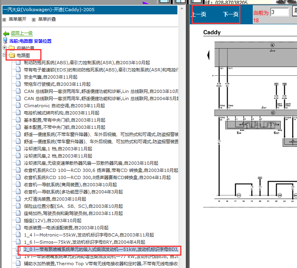The height and width of the screenshot is (268, 297).
Task: Go to next page 下一页
Action: coord(230,14)
